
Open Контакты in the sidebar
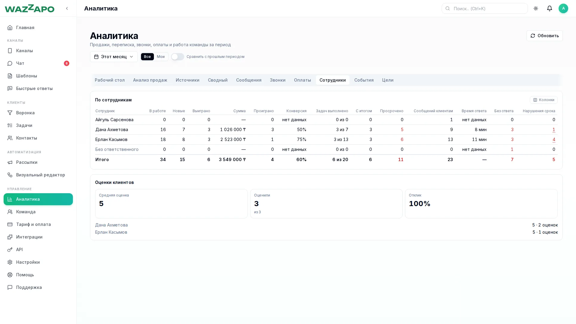pyautogui.click(x=38, y=138)
